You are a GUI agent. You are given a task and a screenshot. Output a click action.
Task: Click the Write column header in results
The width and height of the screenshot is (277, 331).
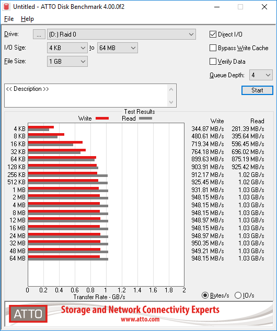(217, 121)
